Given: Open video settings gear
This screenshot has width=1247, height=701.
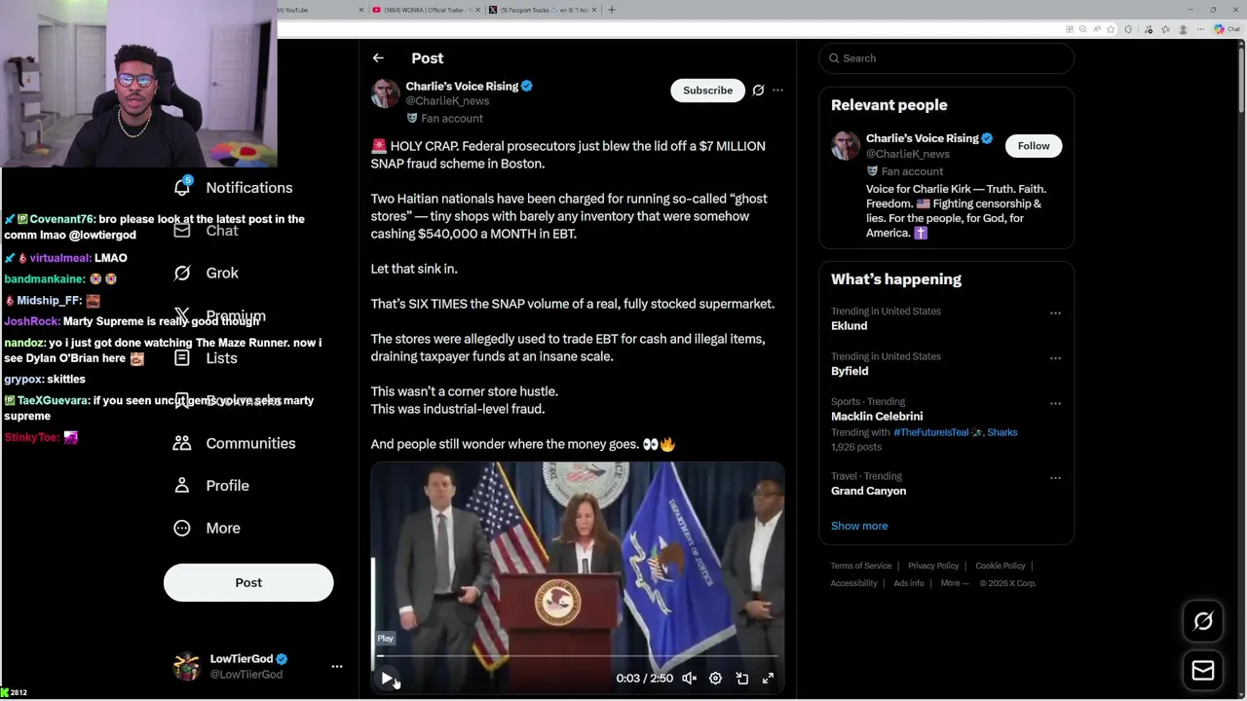Looking at the screenshot, I should pos(715,679).
